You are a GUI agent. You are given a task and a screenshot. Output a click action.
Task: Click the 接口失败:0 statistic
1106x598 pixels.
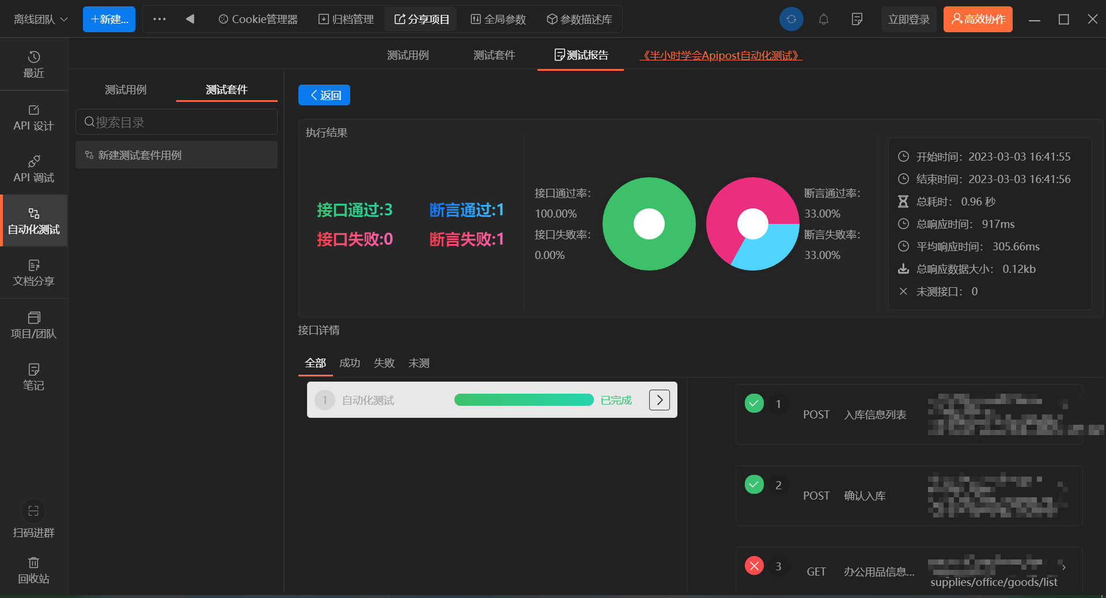click(355, 239)
